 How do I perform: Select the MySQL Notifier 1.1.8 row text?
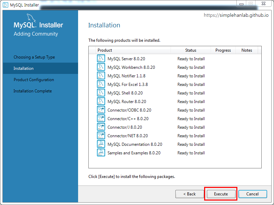(126, 76)
